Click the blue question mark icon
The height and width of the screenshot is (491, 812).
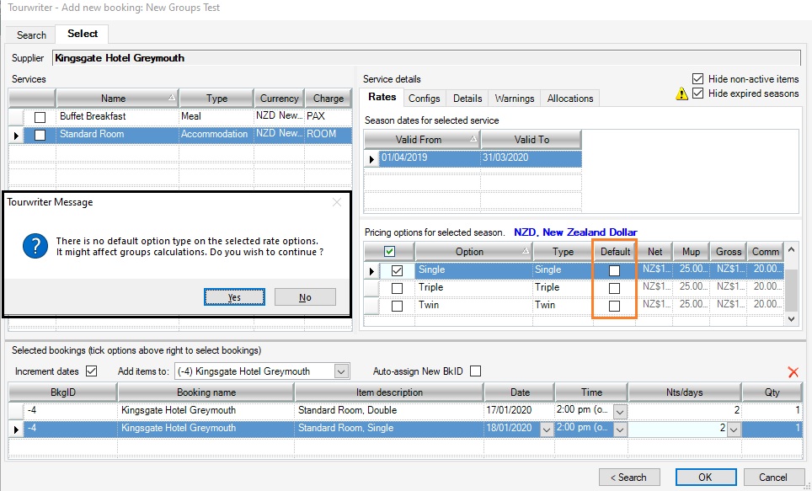click(x=33, y=246)
